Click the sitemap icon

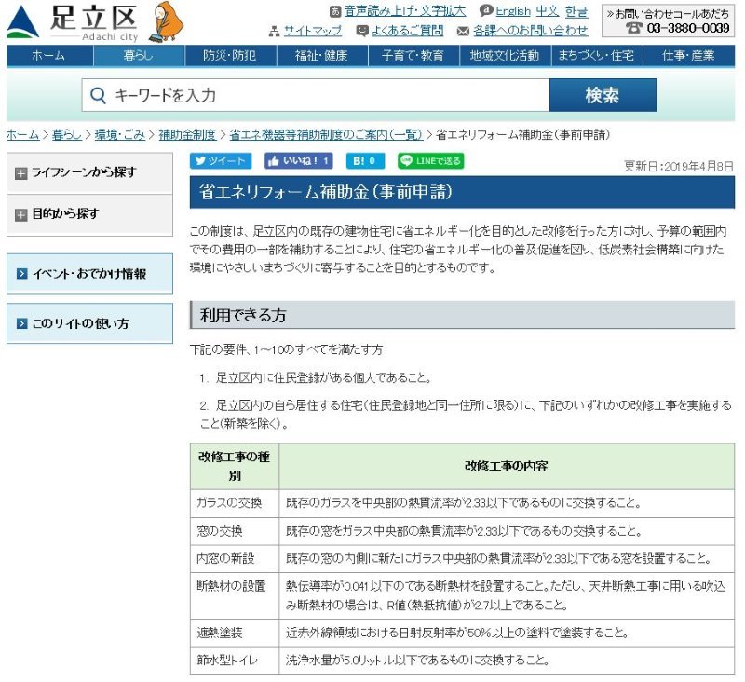coord(274,32)
